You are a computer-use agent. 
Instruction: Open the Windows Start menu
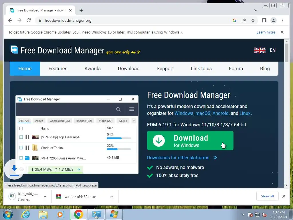coord(7,214)
